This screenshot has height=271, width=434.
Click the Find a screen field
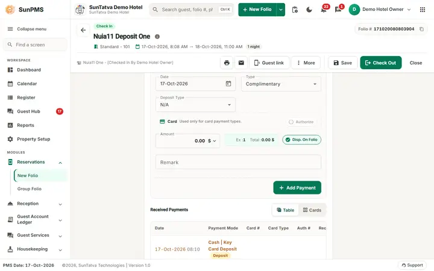[x=35, y=45]
